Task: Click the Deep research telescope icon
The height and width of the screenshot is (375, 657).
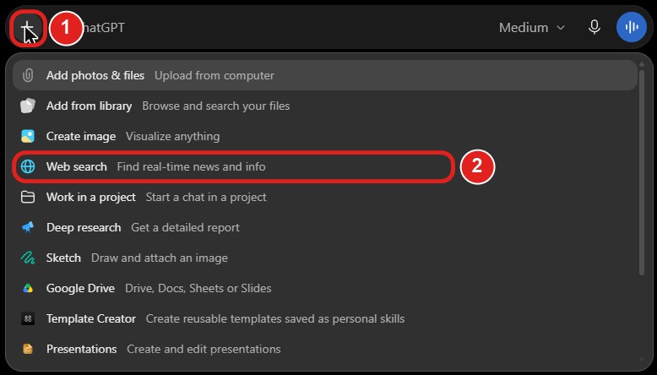Action: pos(28,227)
